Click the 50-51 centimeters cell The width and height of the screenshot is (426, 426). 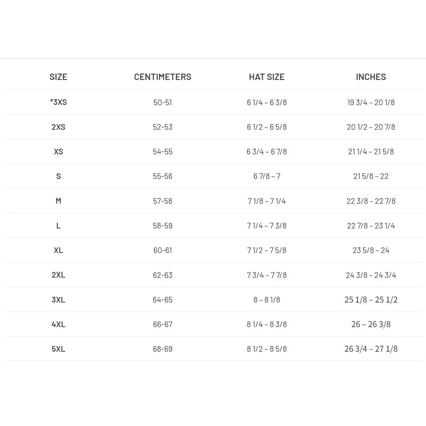163,102
